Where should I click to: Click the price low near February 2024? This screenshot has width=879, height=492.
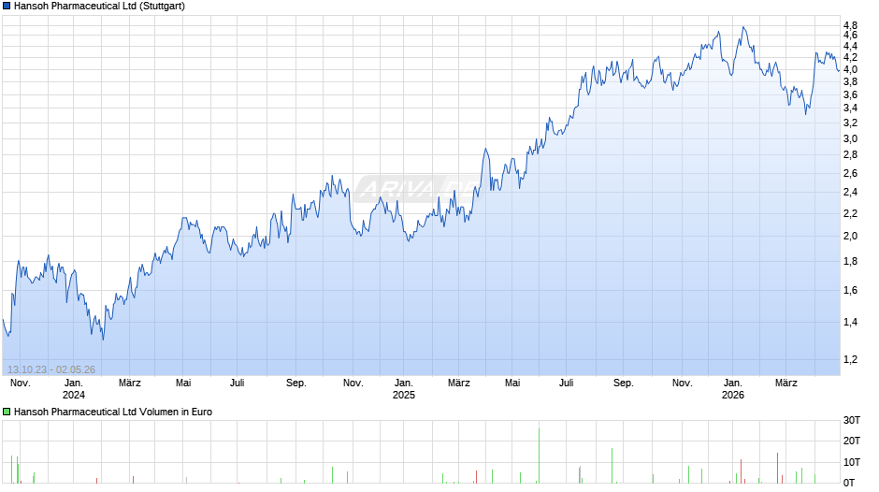pos(103,339)
